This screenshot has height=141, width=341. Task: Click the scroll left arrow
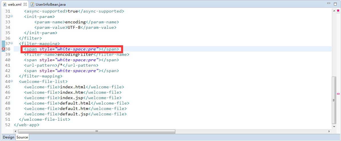(x=15, y=131)
